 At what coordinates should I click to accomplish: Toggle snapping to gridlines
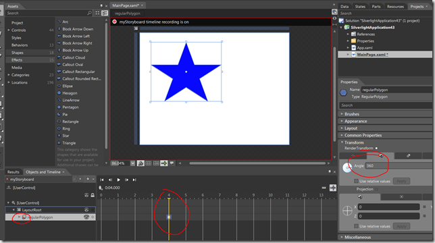[x=156, y=163]
